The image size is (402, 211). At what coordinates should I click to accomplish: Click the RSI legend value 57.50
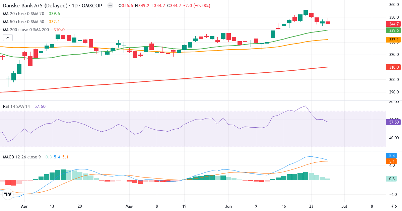(x=40, y=106)
